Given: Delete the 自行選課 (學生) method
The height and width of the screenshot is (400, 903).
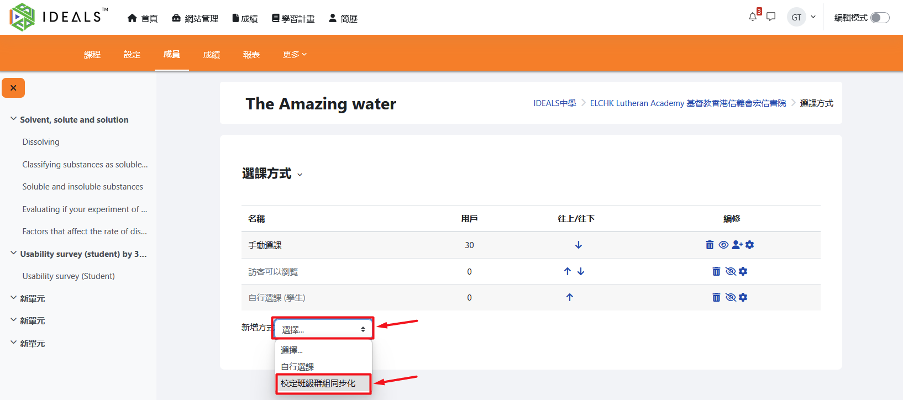Looking at the screenshot, I should 716,297.
